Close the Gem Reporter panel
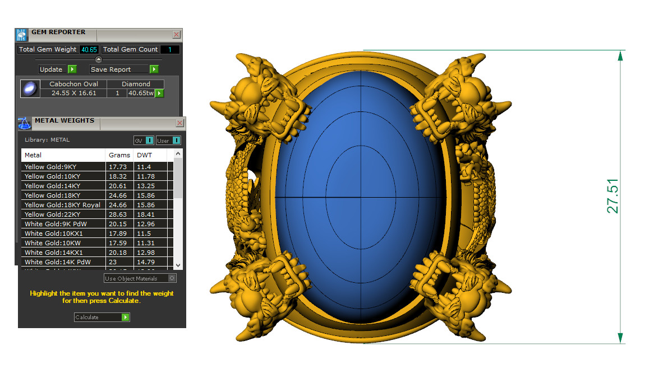This screenshot has width=654, height=369. tap(176, 35)
